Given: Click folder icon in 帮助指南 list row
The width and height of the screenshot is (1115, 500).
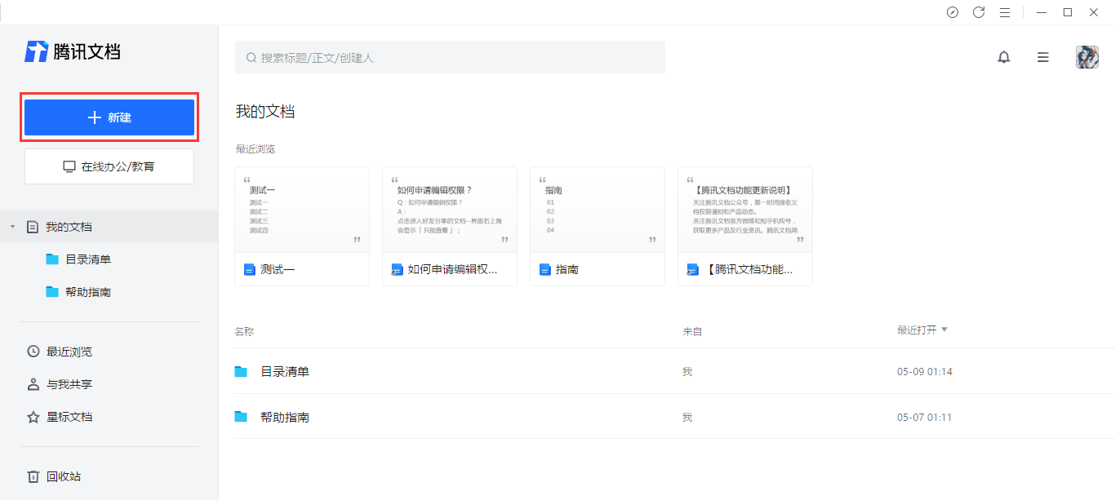Looking at the screenshot, I should point(241,417).
